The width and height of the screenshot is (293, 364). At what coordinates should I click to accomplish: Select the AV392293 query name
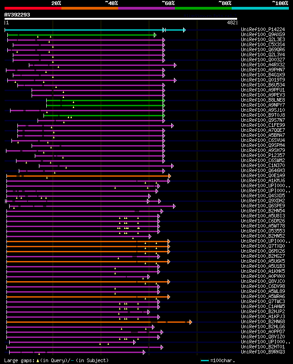(x=17, y=15)
